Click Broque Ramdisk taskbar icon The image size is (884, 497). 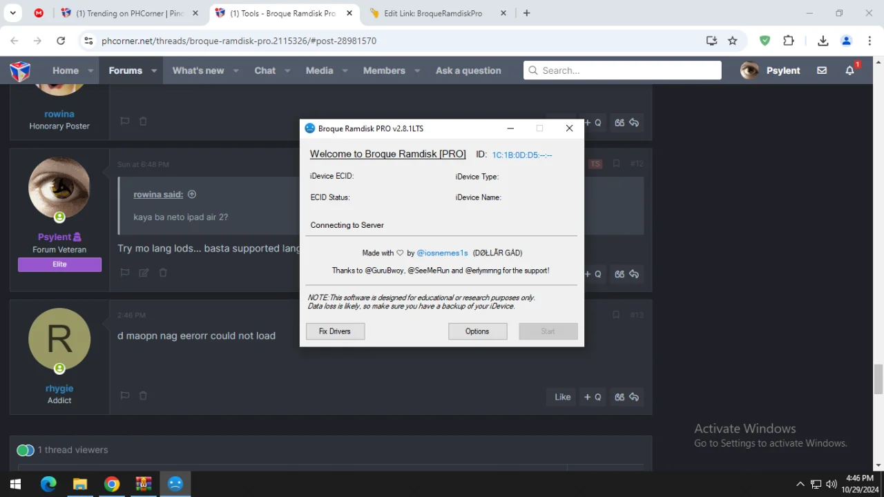pyautogui.click(x=175, y=485)
